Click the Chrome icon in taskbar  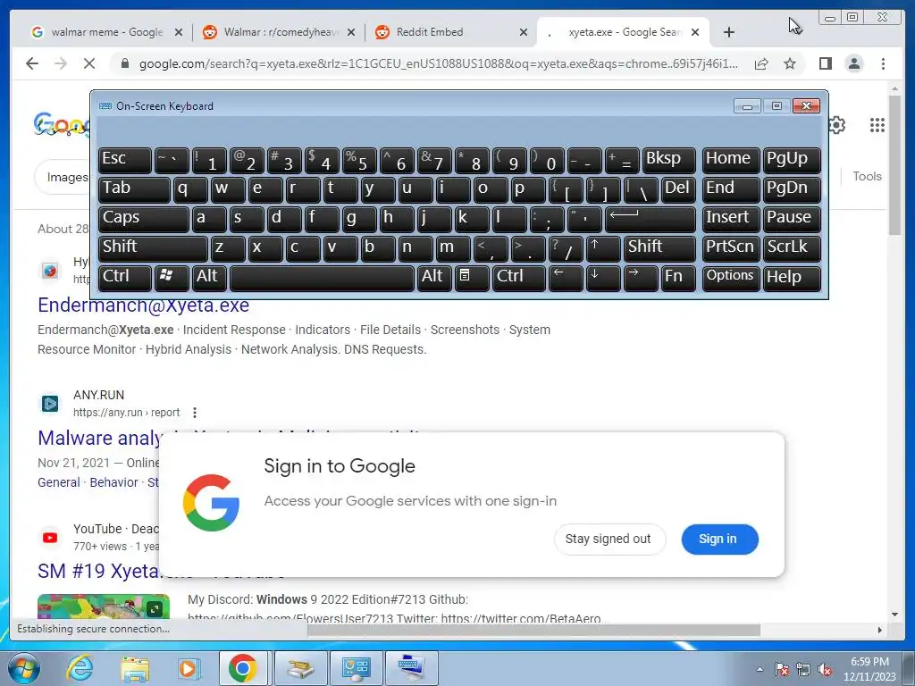(243, 668)
